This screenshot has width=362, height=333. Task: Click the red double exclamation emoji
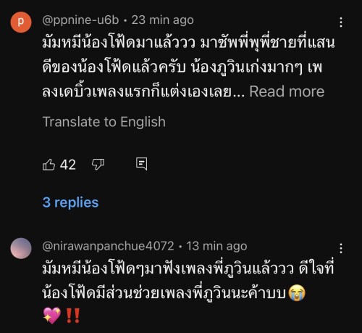[x=72, y=316]
